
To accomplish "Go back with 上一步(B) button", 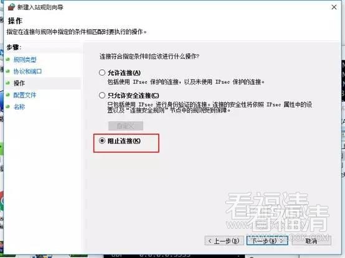I will pyautogui.click(x=224, y=241).
